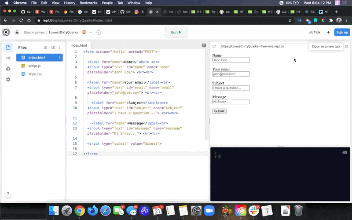Go back in Chrome
Viewport: 352px width, 220px height.
[6, 20]
